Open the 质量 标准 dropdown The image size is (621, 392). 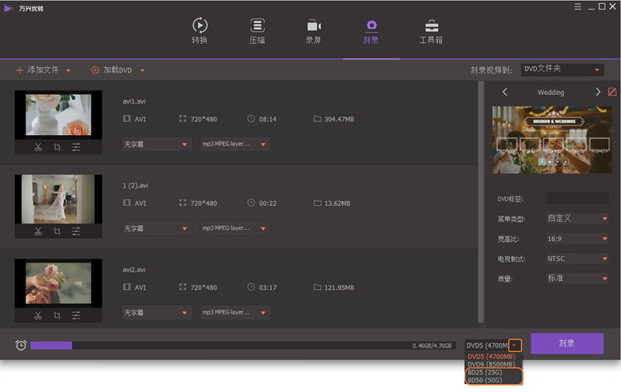click(x=577, y=279)
